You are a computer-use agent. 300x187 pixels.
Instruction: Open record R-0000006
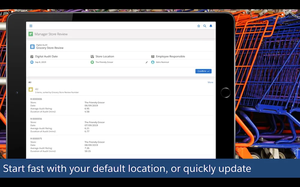point(36,99)
